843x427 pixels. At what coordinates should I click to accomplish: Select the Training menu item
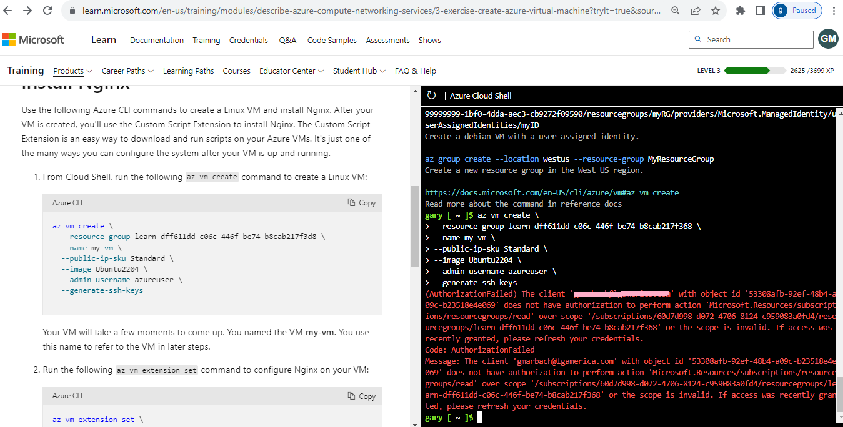coord(206,40)
